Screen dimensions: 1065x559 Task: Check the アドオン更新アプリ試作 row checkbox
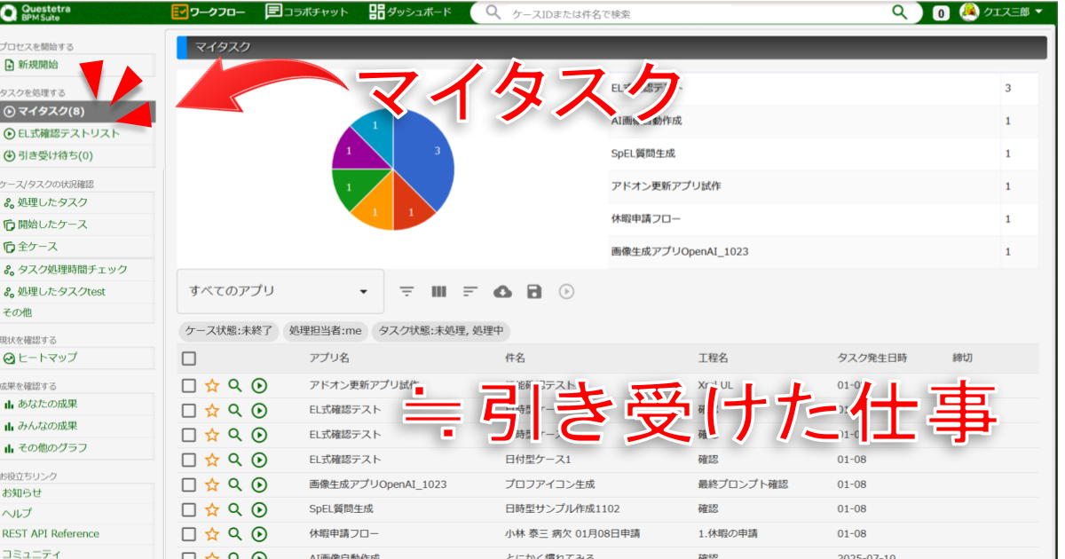[x=188, y=385]
